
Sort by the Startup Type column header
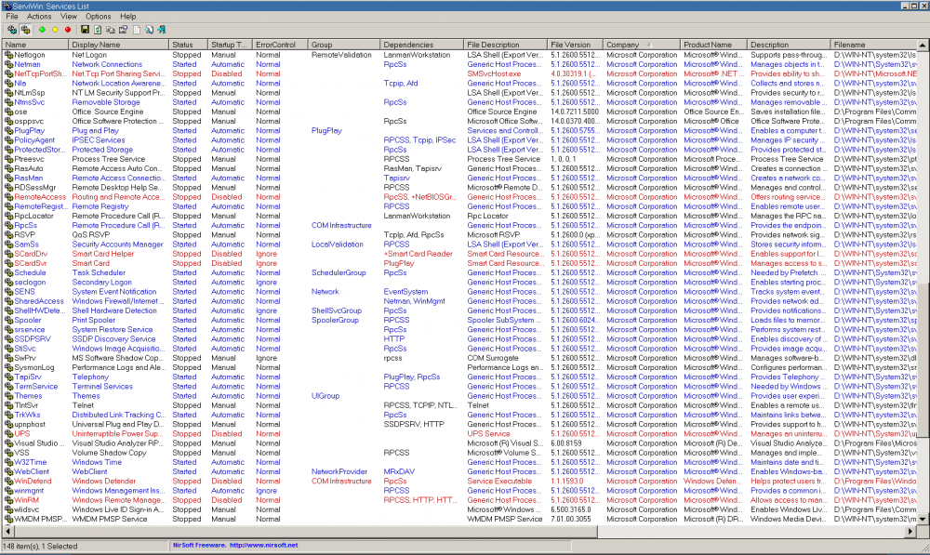229,45
